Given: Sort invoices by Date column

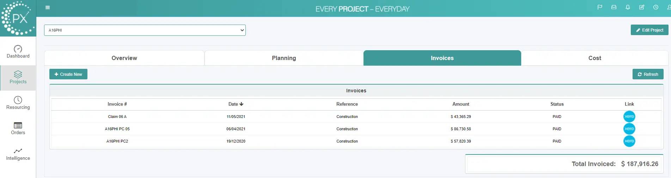Looking at the screenshot, I should pyautogui.click(x=236, y=104).
